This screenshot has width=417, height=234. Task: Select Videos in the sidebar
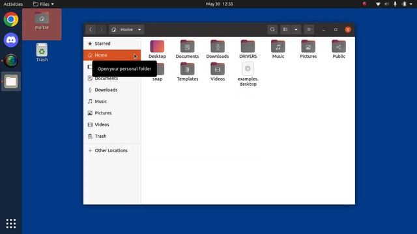pos(112,124)
